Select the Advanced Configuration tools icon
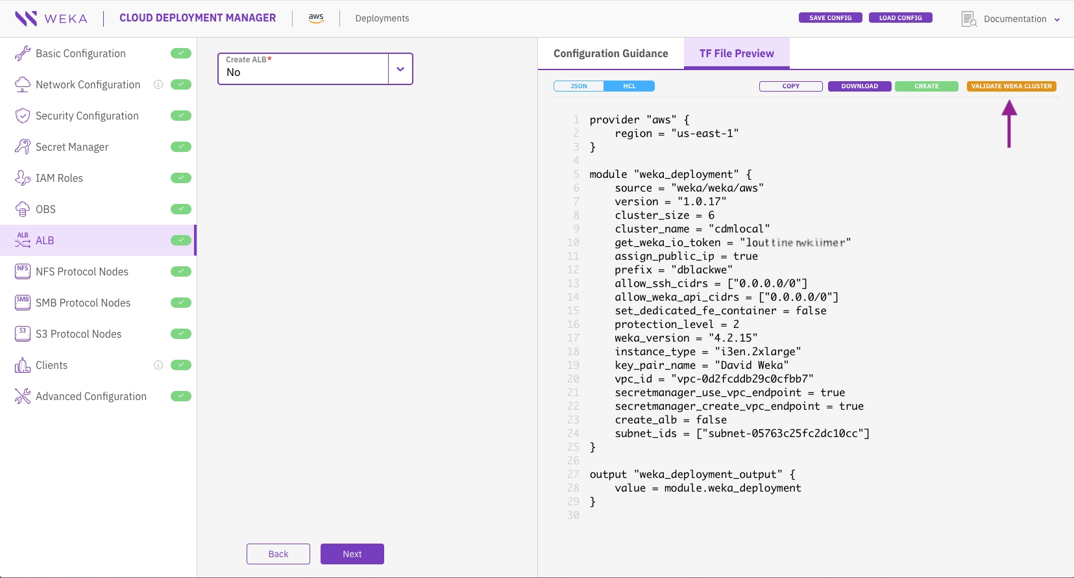Image resolution: width=1074 pixels, height=578 pixels. (23, 396)
